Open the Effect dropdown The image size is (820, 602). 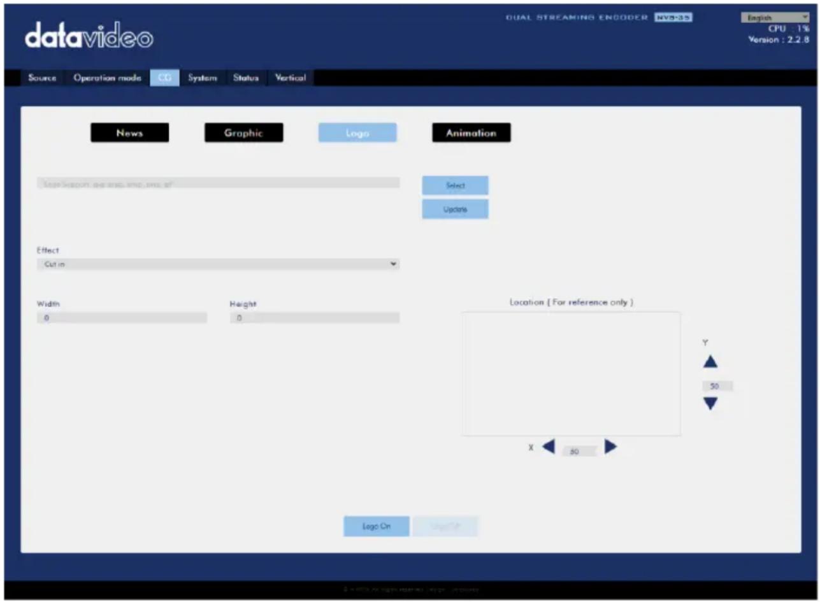218,264
